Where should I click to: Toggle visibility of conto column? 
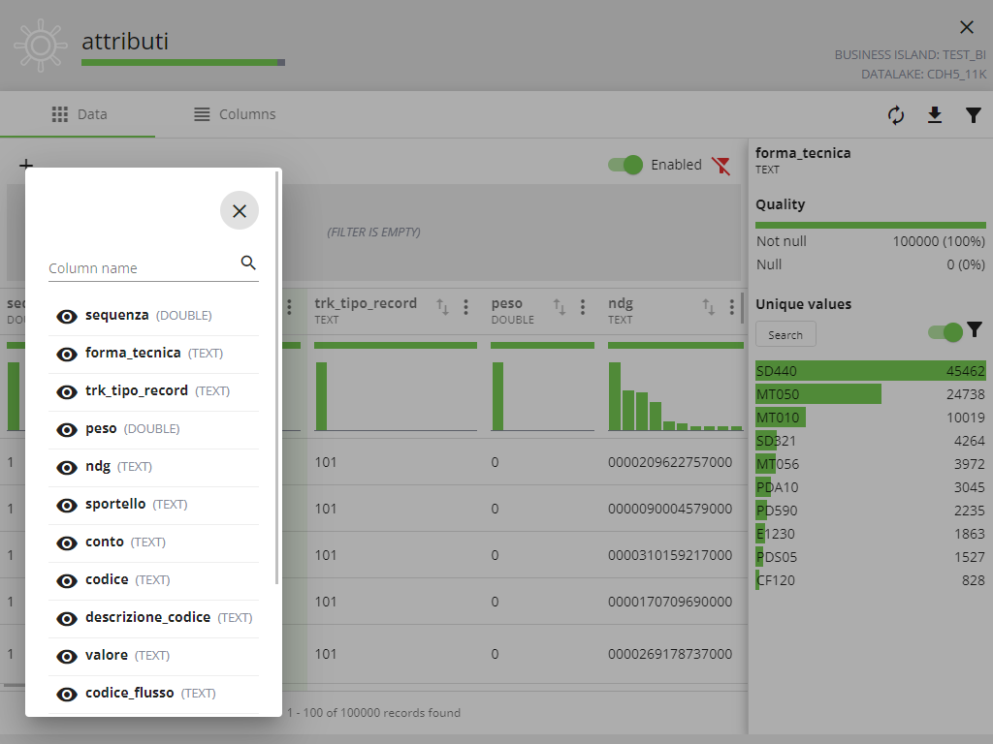(67, 542)
